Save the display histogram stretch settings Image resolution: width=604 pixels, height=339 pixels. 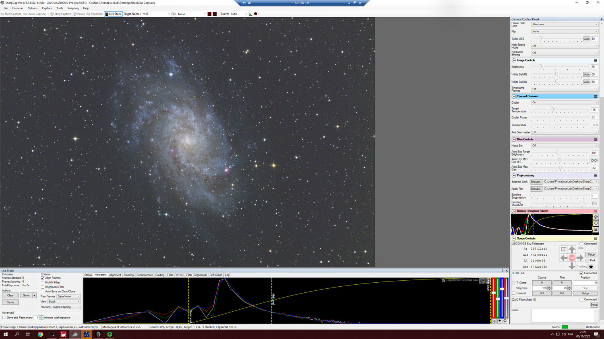(596, 230)
